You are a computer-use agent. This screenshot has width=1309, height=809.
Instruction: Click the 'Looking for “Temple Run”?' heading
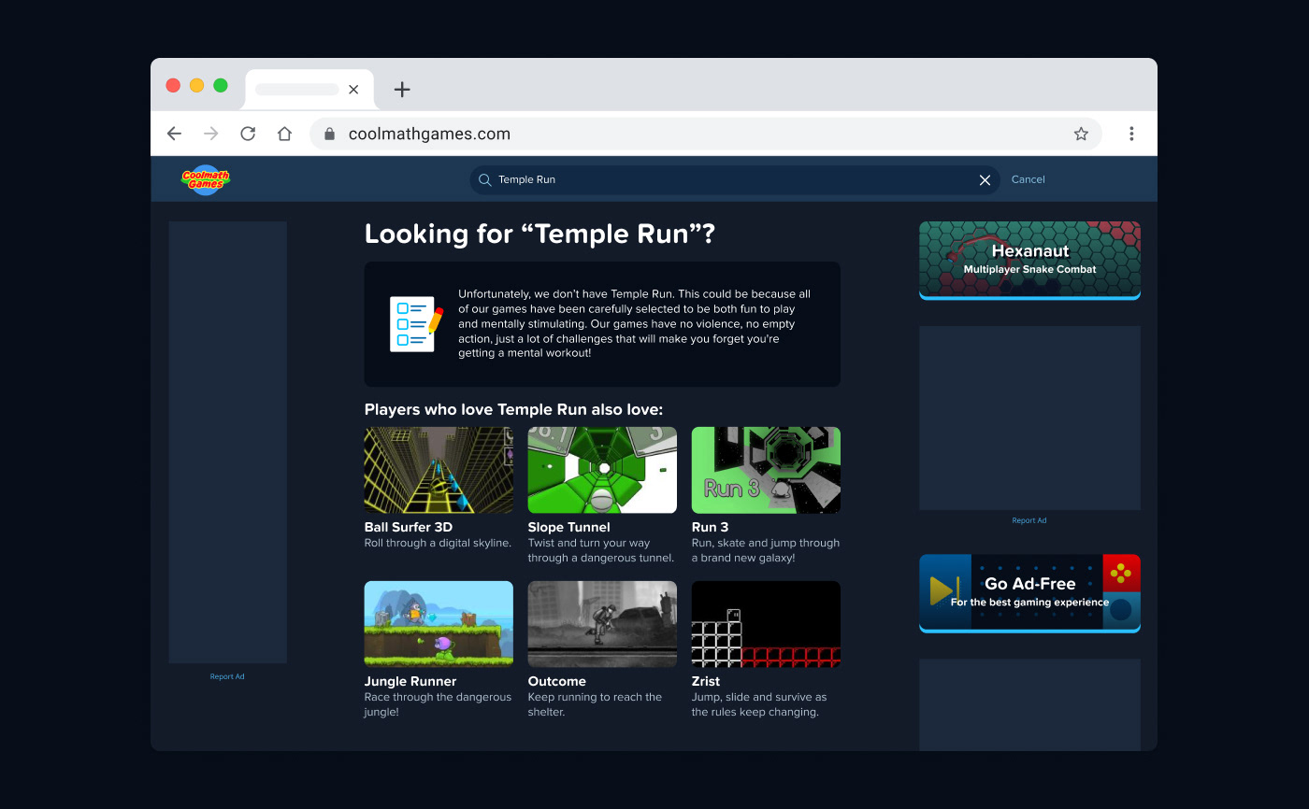coord(539,234)
